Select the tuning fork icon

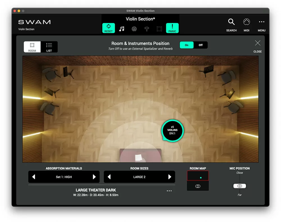point(147,28)
